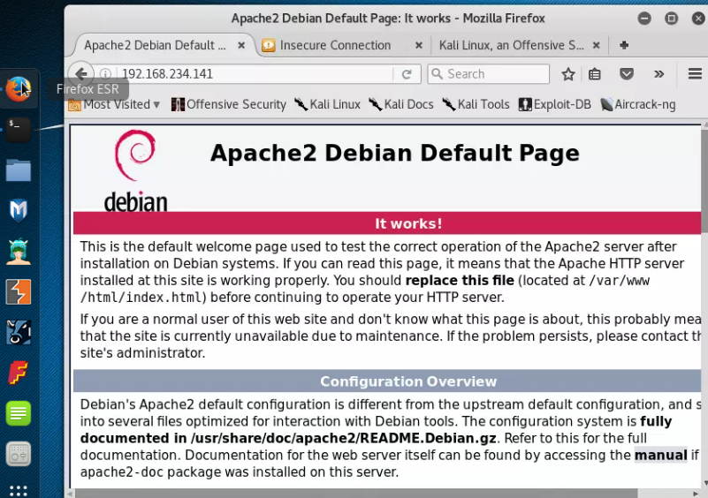Open the Terminal from the dock
The image size is (708, 498).
pos(19,130)
